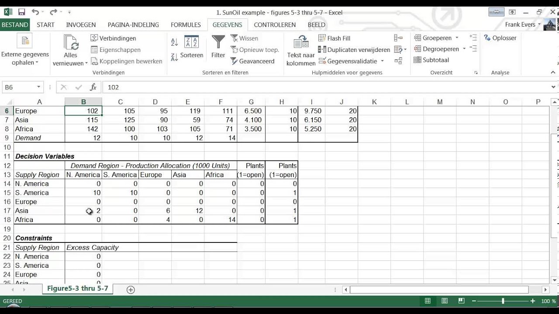
Task: Click Subtotaal in Overzicht group
Action: point(431,60)
